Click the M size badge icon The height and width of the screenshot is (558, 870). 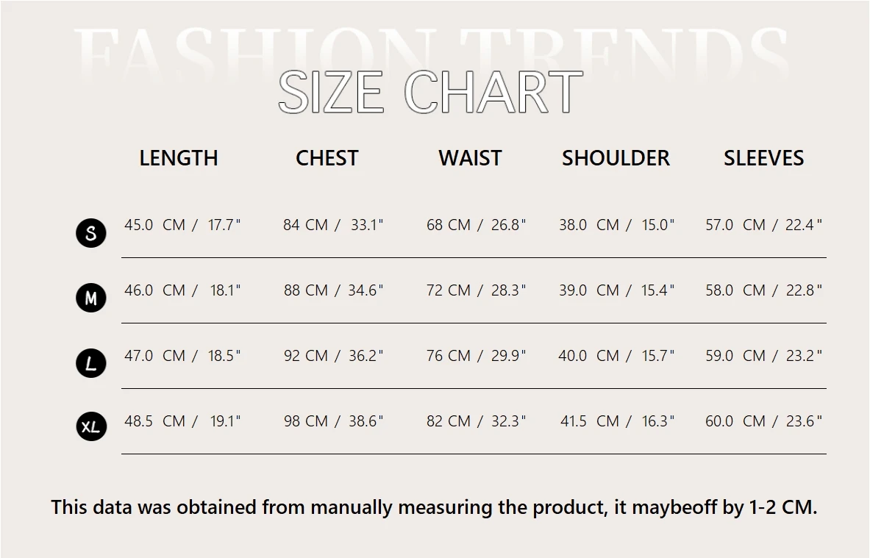[x=91, y=298]
